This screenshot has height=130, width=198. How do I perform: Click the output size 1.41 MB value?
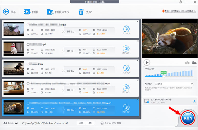100,73
